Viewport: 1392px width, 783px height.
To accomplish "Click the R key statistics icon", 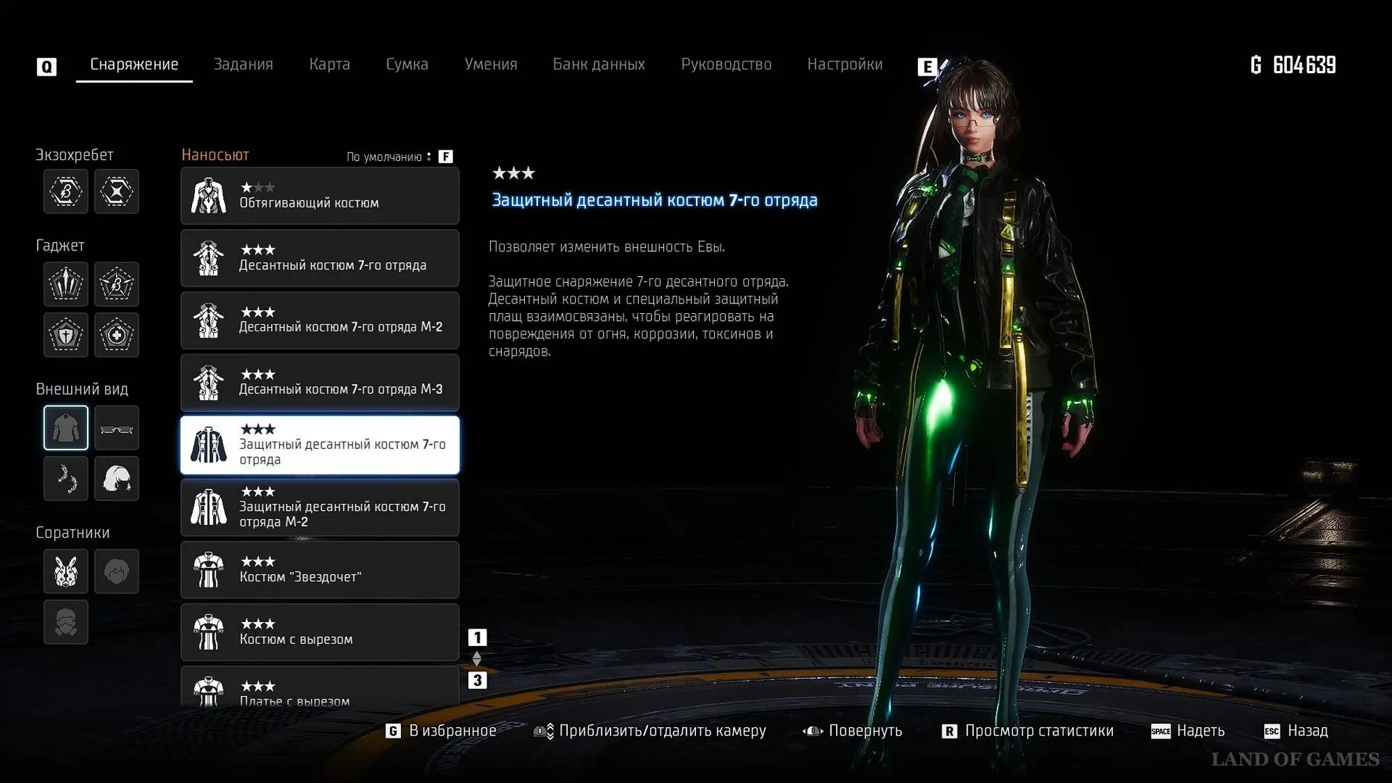I will 949,731.
